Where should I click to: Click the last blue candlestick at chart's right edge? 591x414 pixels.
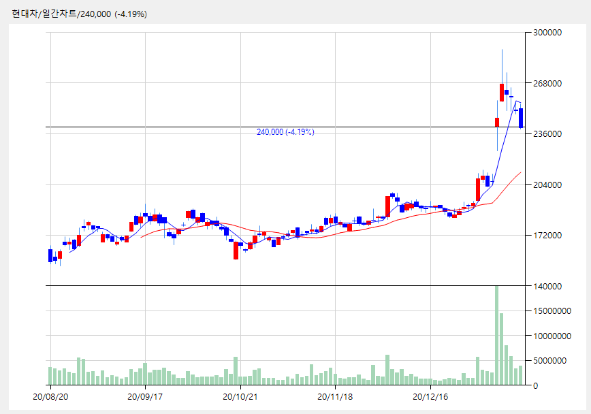[521, 118]
